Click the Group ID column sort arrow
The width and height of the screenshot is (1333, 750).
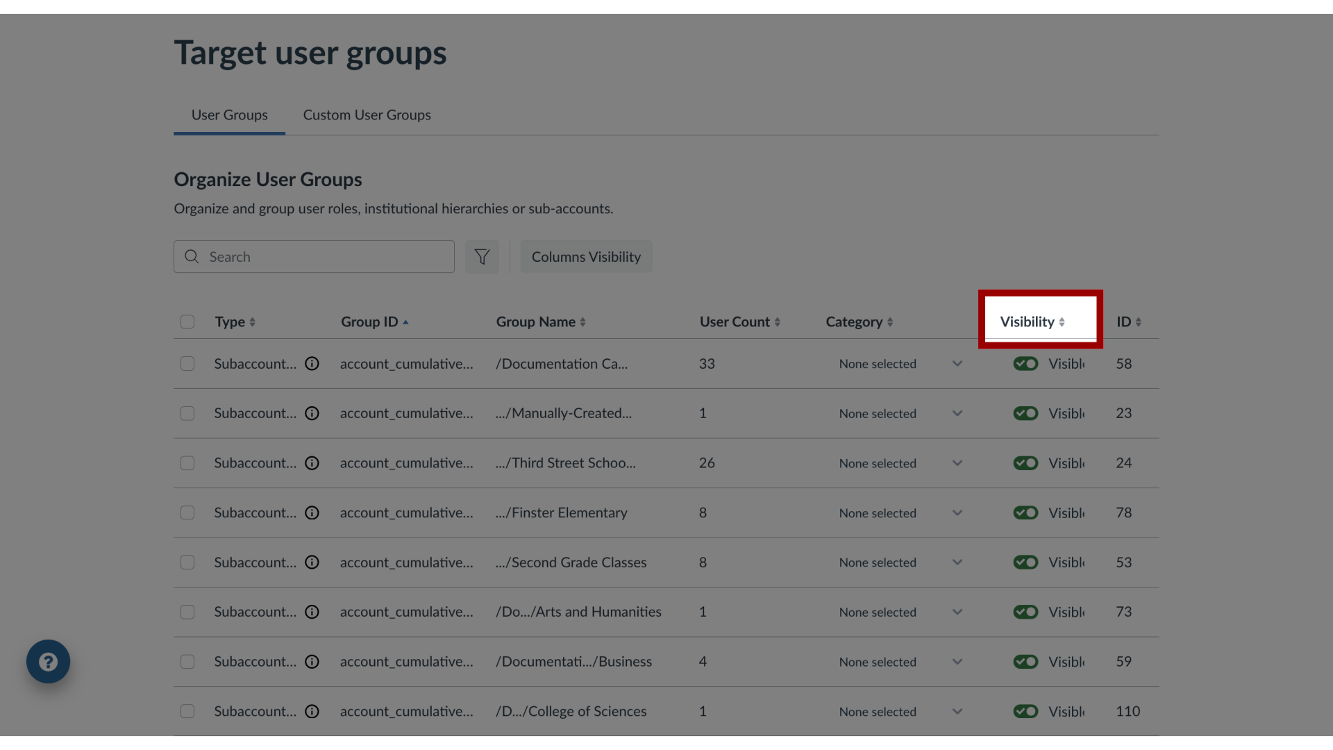coord(405,322)
